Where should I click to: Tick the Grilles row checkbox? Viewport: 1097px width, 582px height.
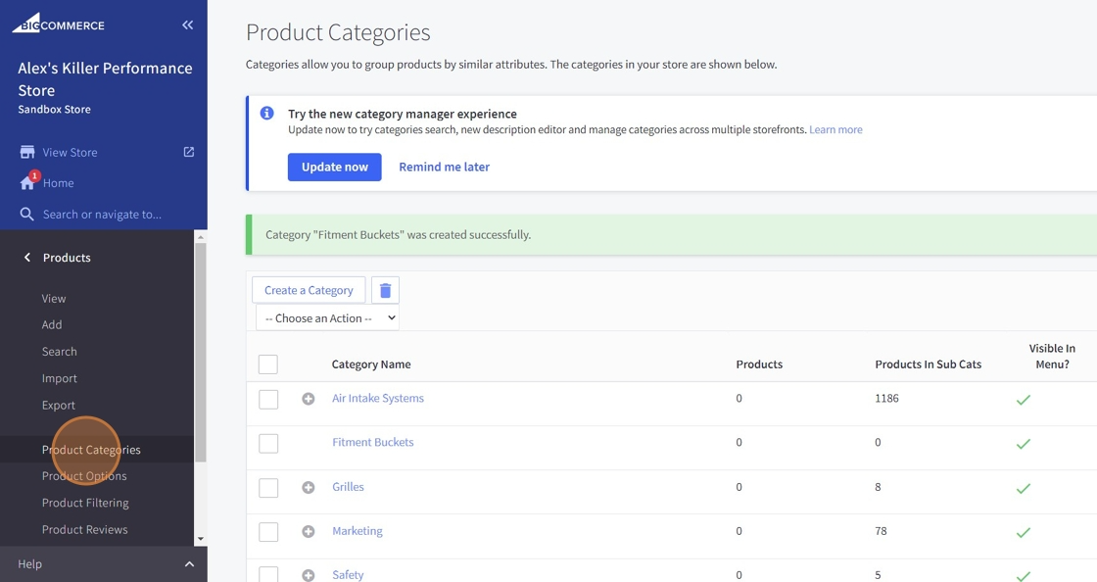(x=268, y=487)
